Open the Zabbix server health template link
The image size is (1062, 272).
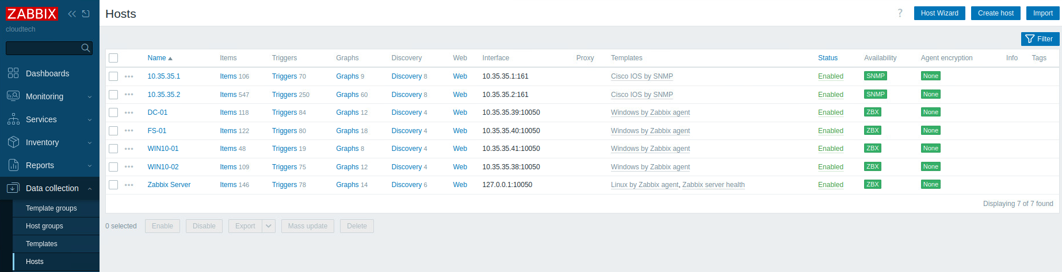pos(713,185)
